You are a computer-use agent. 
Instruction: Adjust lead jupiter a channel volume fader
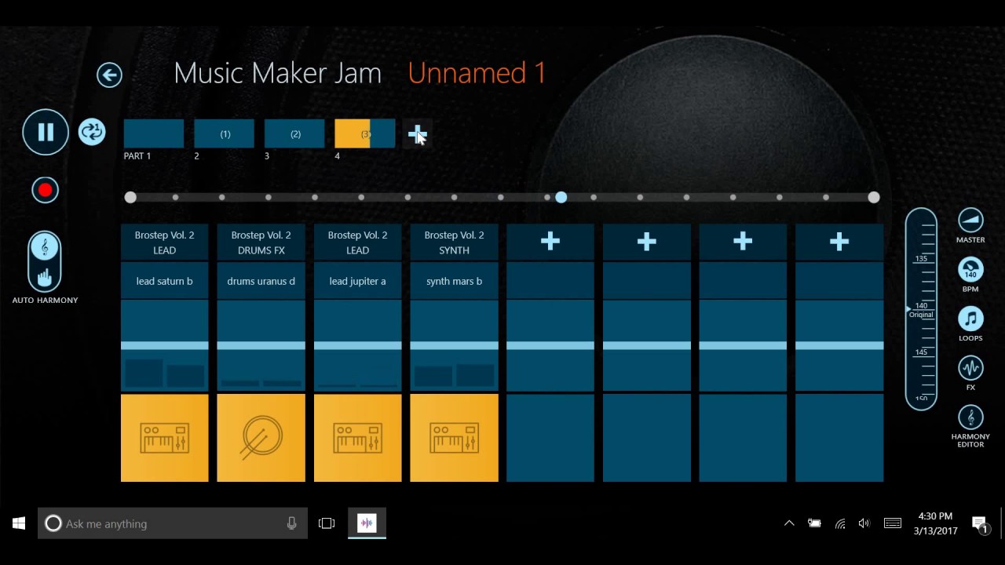pyautogui.click(x=358, y=345)
